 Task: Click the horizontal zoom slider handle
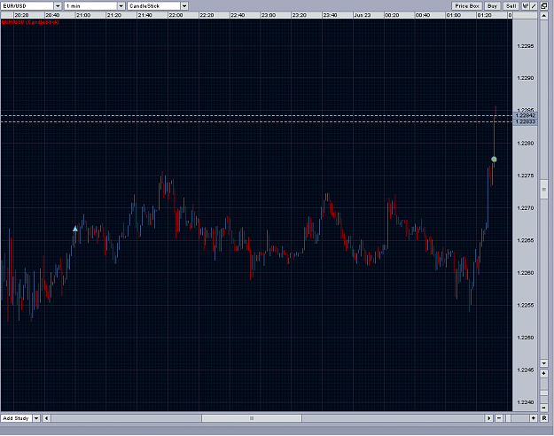pos(509,418)
